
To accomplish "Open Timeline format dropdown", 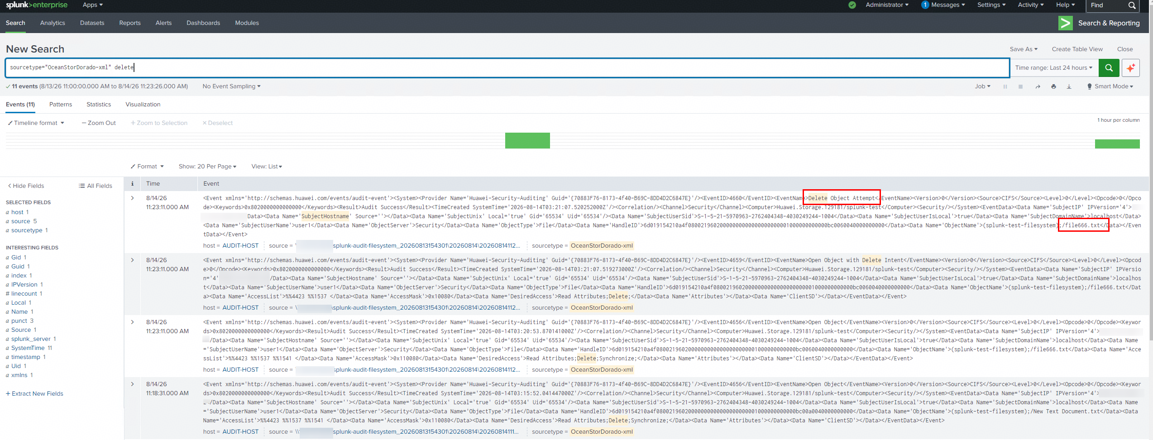I will tap(36, 123).
